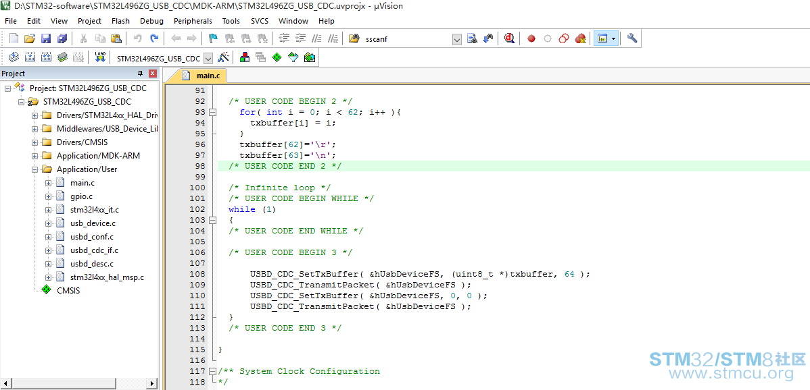Click the New file icon
810x390 pixels.
click(14, 38)
